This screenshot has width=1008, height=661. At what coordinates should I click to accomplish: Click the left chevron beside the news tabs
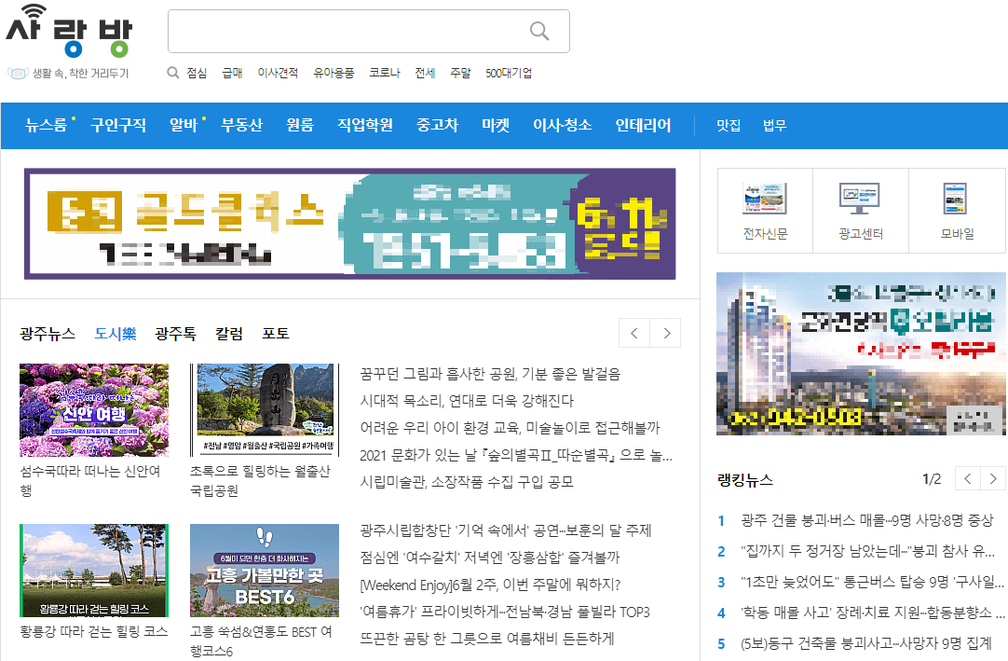[x=633, y=333]
